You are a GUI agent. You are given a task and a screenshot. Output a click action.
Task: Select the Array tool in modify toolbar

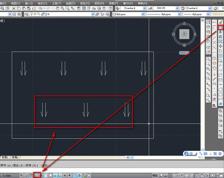221,41
